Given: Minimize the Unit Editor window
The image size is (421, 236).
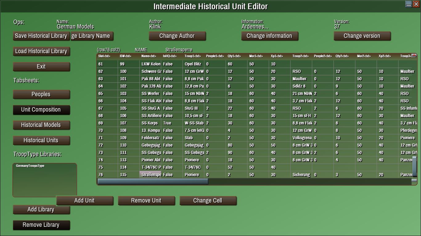Looking at the screenshot, I should (409, 4).
